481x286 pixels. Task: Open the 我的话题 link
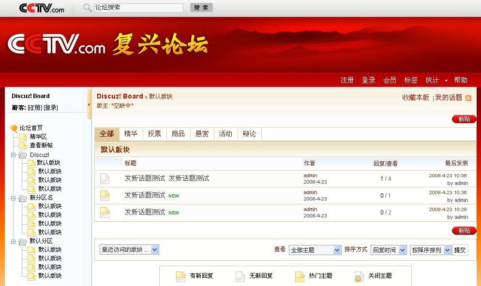pos(449,98)
